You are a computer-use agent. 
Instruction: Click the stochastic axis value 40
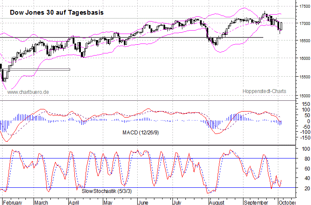click(307, 178)
